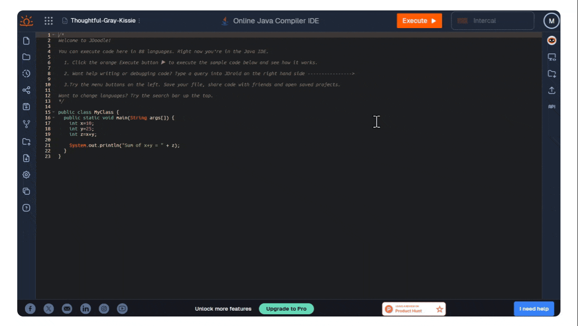Image resolution: width=578 pixels, height=326 pixels.
Task: Collapse the MyClass code block
Action: 54,112
